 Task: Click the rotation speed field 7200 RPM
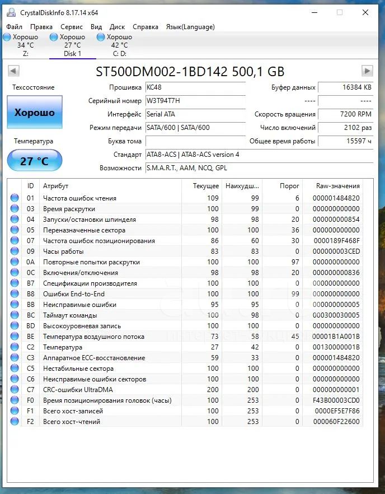(346, 114)
